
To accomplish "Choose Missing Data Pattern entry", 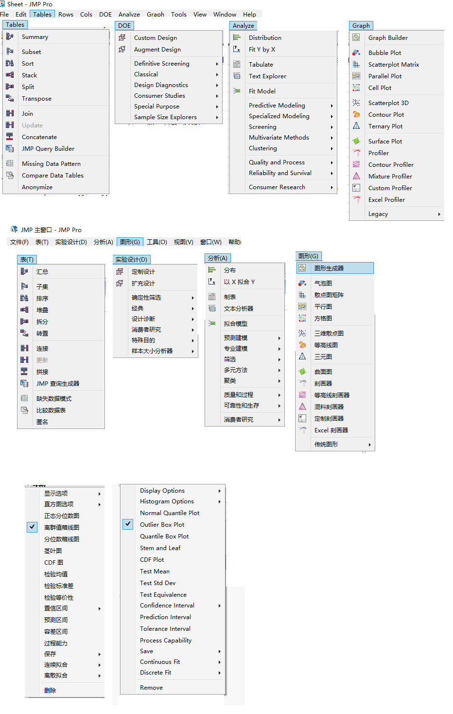I will coord(51,163).
